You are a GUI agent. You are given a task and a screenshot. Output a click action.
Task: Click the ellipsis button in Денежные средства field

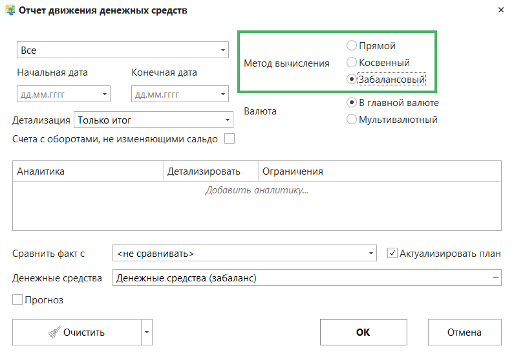[496, 277]
